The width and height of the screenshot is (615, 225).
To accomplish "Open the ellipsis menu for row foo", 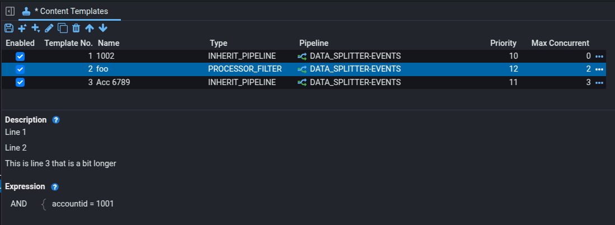I will pos(599,69).
